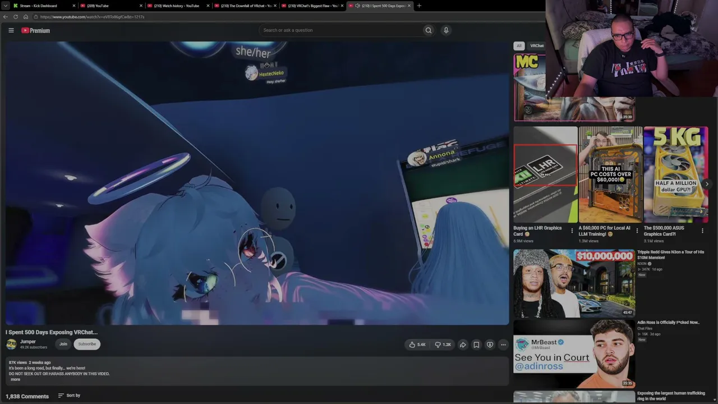Open the Jumper channel name link

pyautogui.click(x=28, y=342)
